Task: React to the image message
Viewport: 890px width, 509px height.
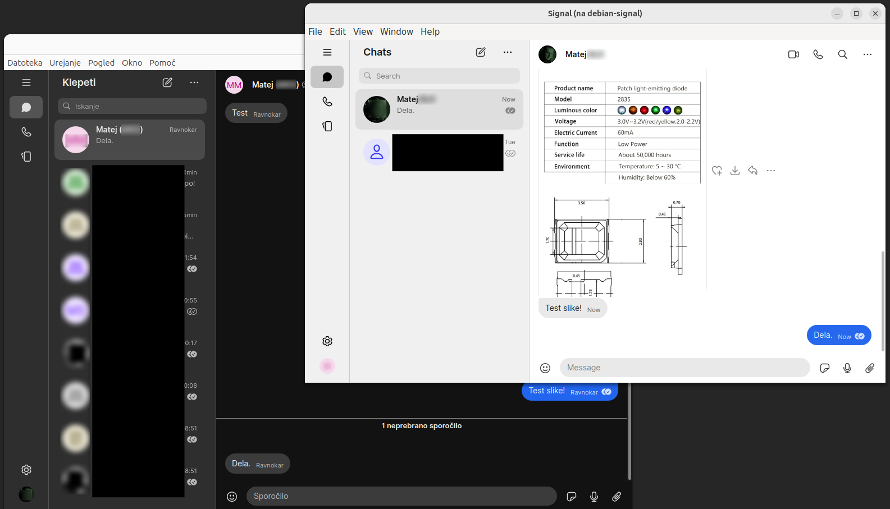Action: [717, 171]
